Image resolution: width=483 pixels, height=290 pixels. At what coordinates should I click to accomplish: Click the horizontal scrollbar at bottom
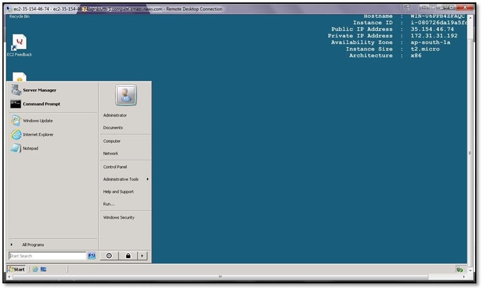click(x=221, y=277)
